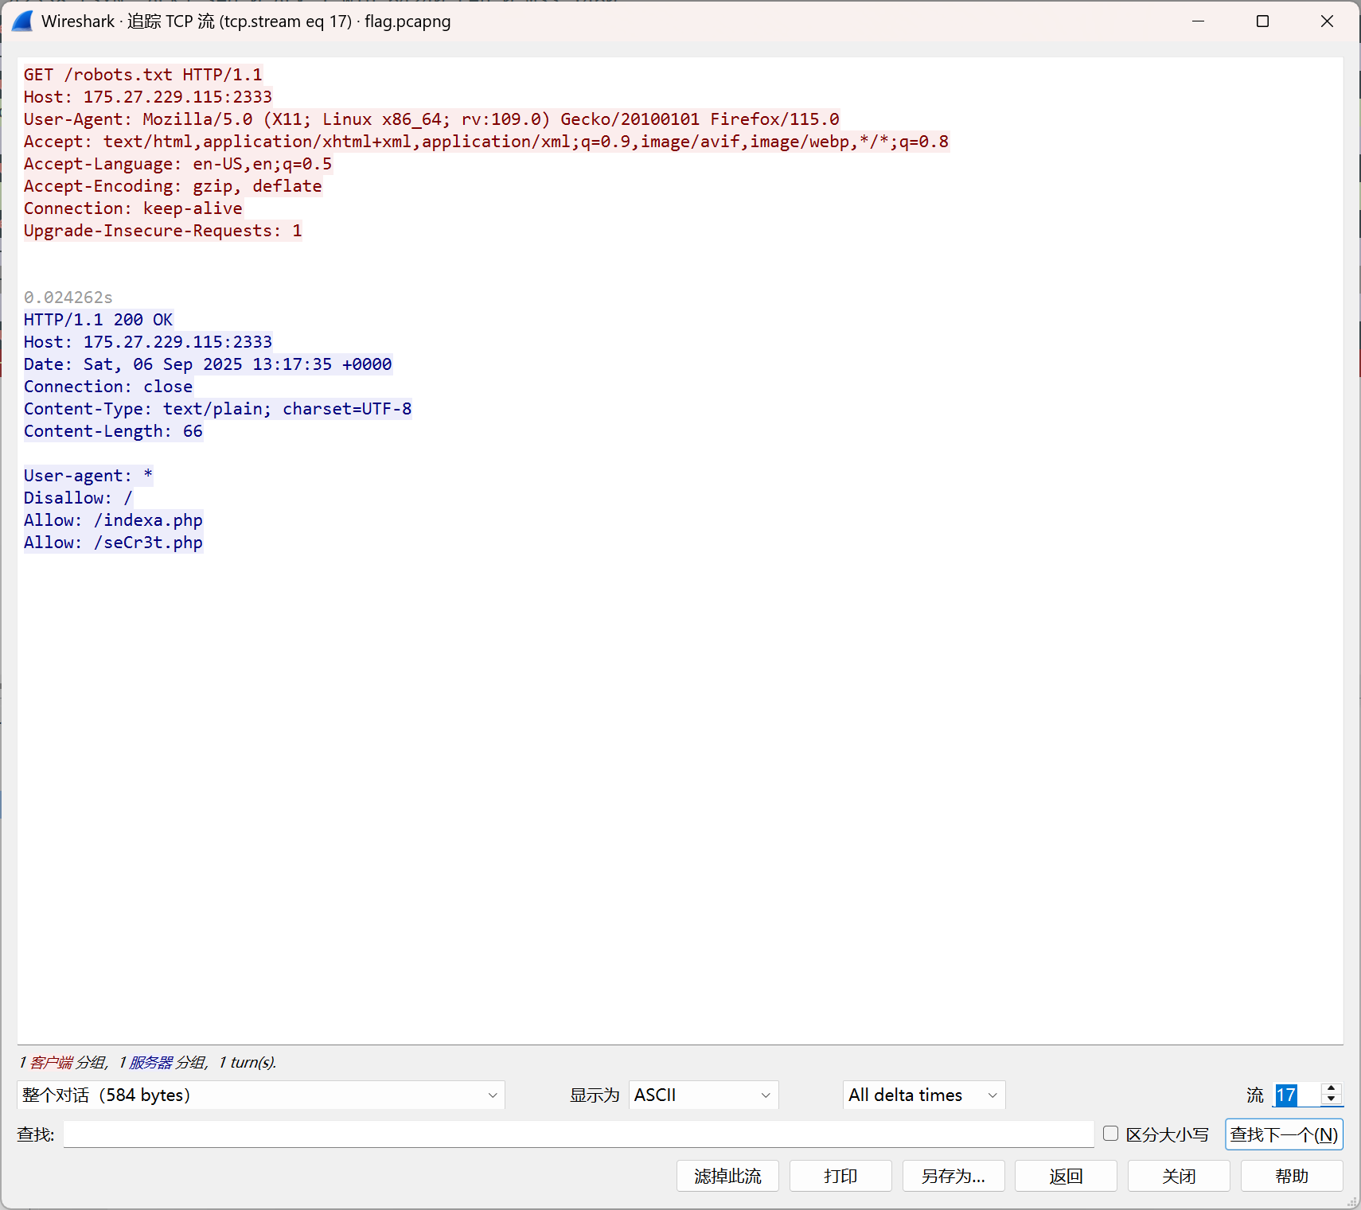This screenshot has height=1210, width=1361.
Task: Click the Content-Length: 66 line
Action: pos(113,431)
